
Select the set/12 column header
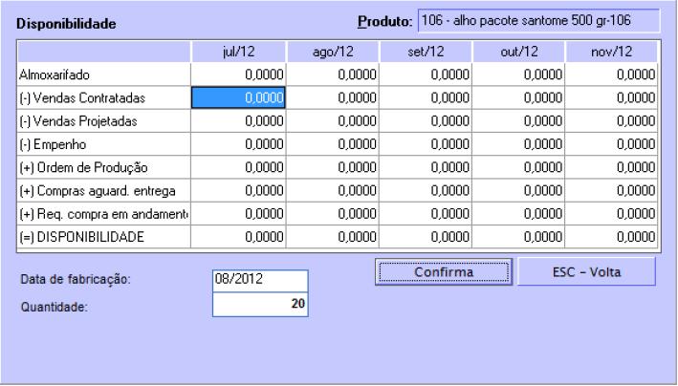423,50
